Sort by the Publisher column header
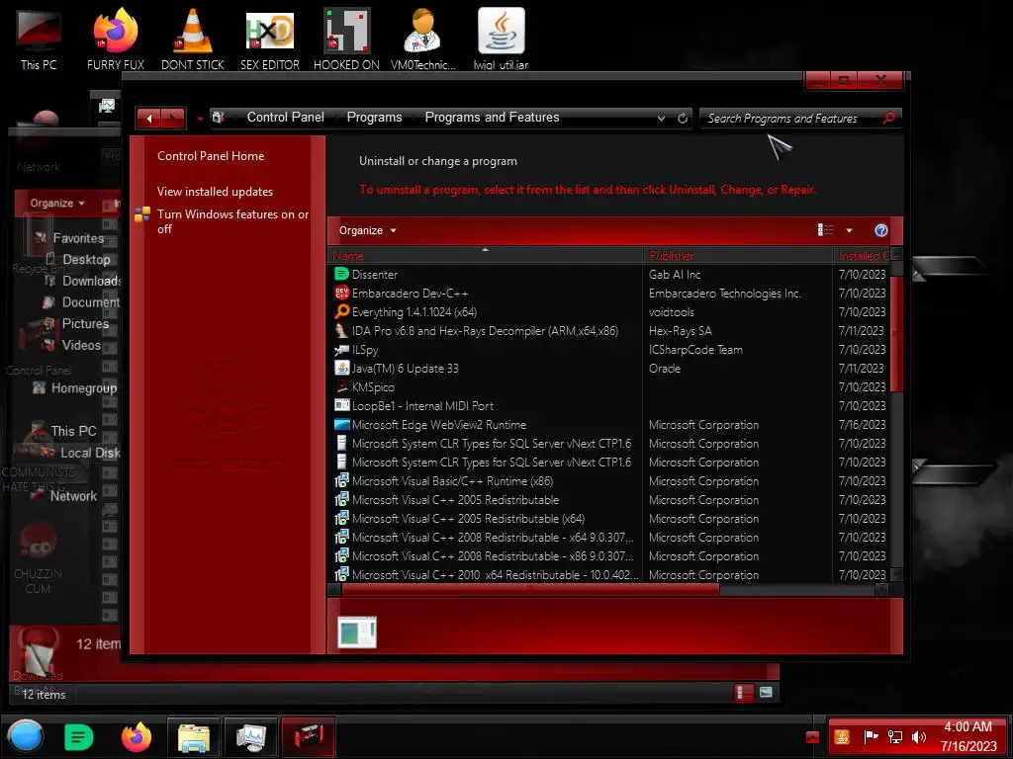 (738, 256)
